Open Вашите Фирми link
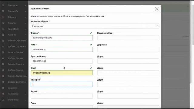The height and width of the screenshot is (109, 194). pos(15,52)
